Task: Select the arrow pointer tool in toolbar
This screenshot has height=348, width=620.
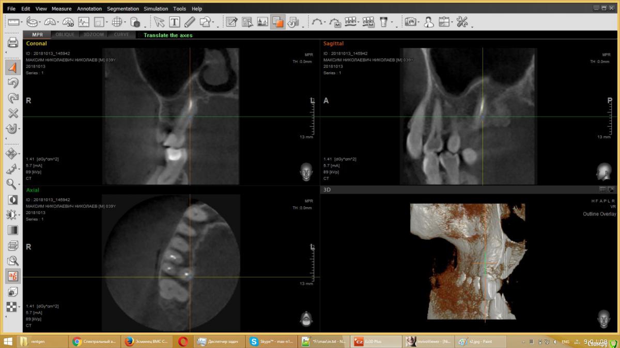Action: pos(159,22)
